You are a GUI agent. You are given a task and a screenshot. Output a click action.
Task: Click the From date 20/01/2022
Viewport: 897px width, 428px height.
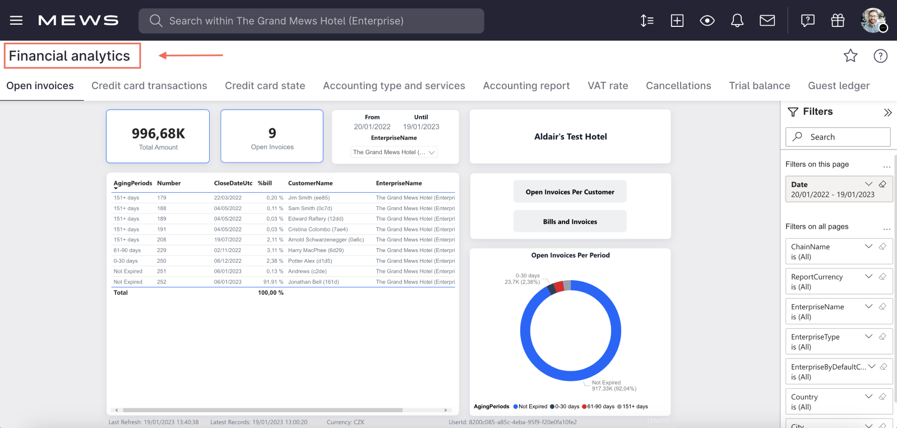(x=372, y=127)
